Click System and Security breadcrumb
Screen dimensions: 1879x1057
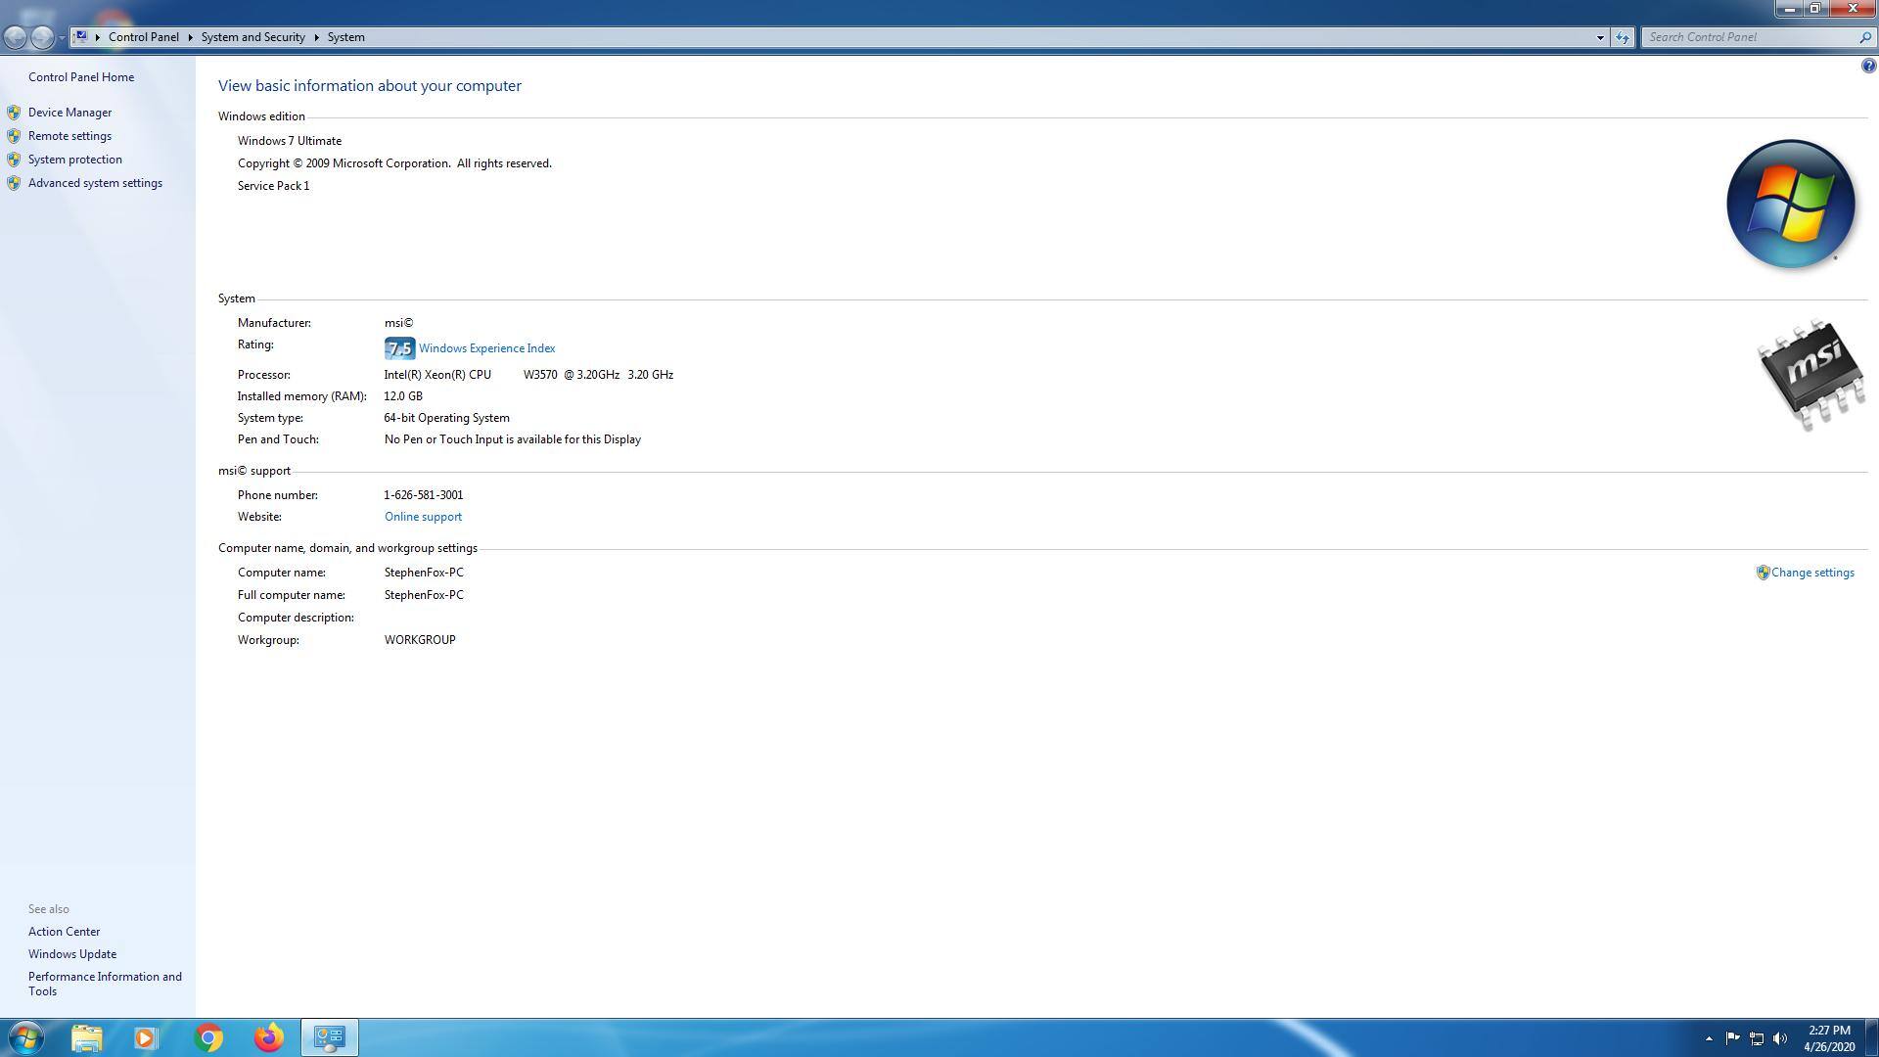point(252,37)
